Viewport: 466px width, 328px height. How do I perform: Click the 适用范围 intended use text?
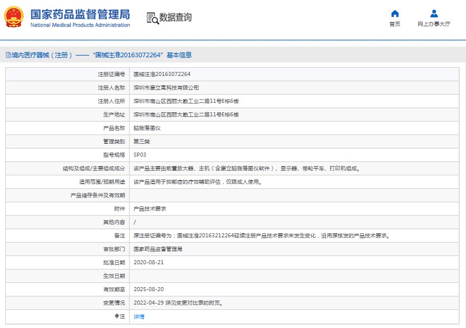[197, 182]
